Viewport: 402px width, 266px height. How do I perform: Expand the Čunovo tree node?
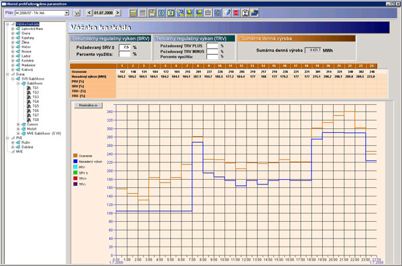click(18, 124)
